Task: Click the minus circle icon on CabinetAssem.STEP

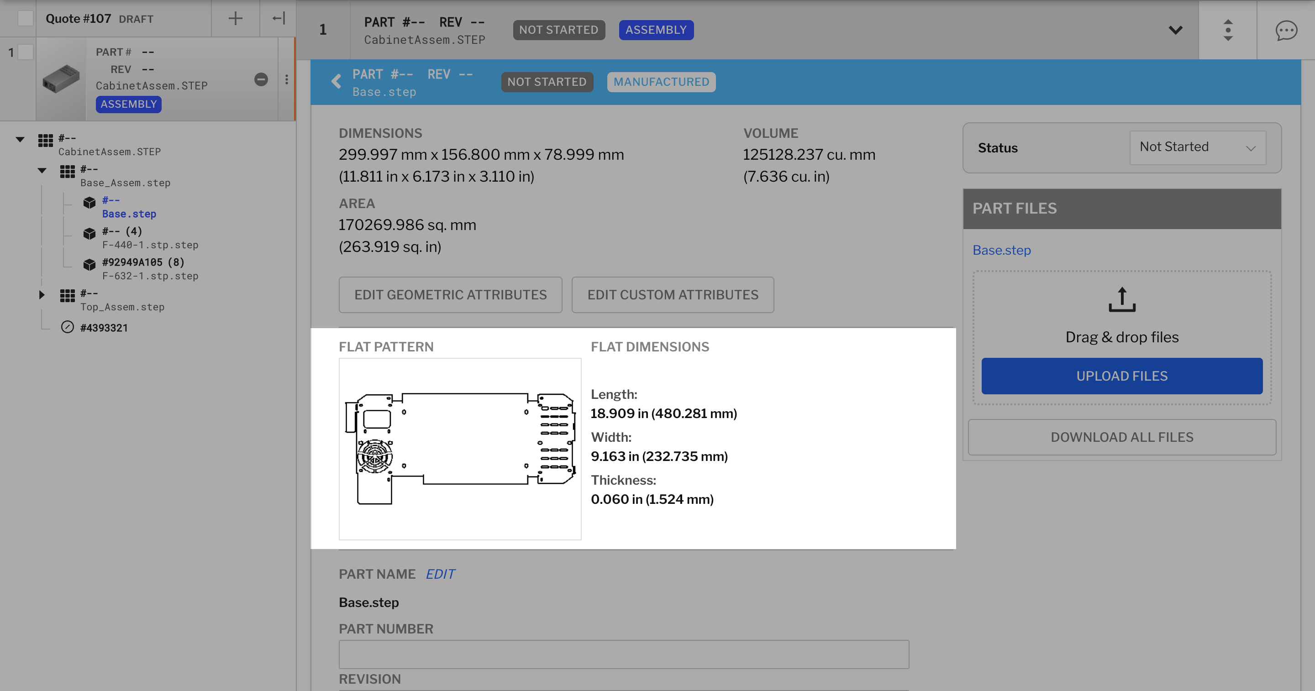Action: coord(261,79)
